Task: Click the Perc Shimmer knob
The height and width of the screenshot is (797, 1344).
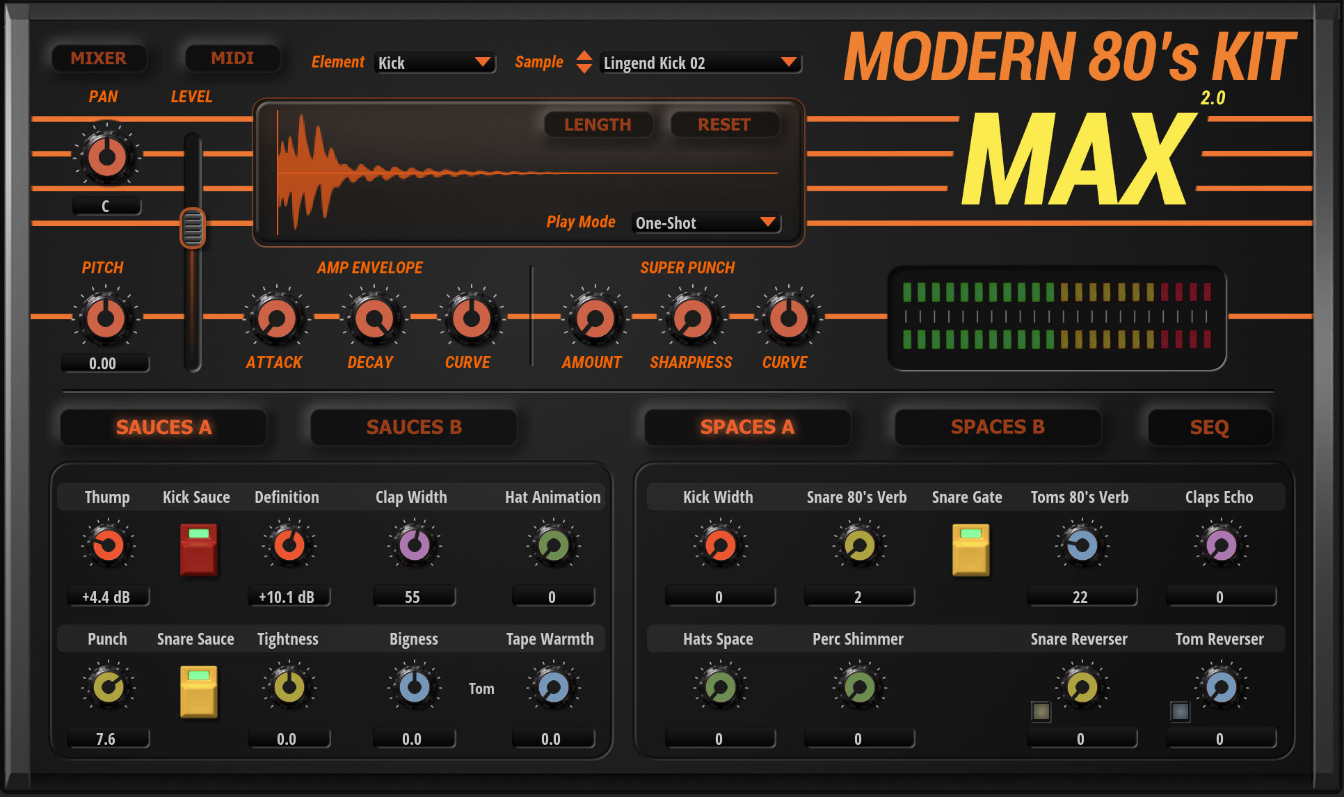Action: tap(860, 687)
